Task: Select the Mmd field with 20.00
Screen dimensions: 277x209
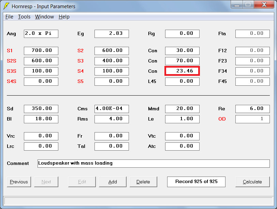Action: [x=182, y=109]
